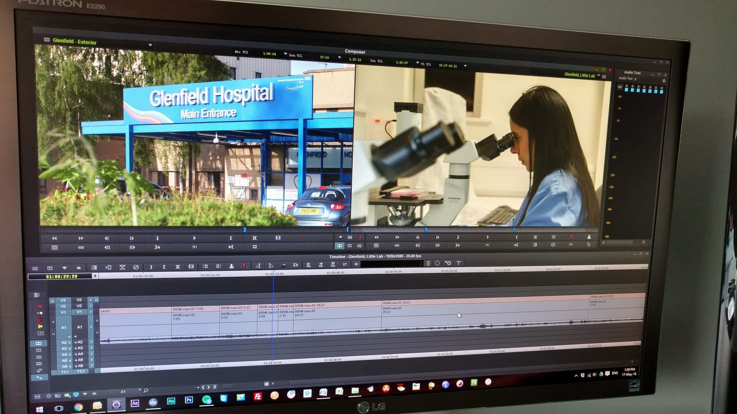The height and width of the screenshot is (414, 737).
Task: Toggle the record A3 track selector
Action: tap(79, 348)
